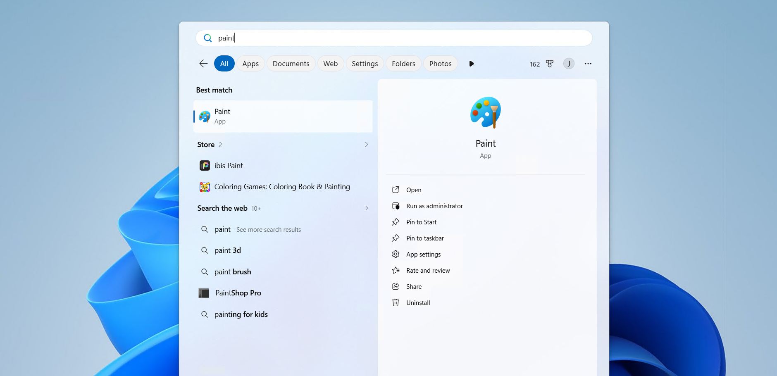The height and width of the screenshot is (376, 777).
Task: Open the rewards trophy icon
Action: click(x=549, y=64)
